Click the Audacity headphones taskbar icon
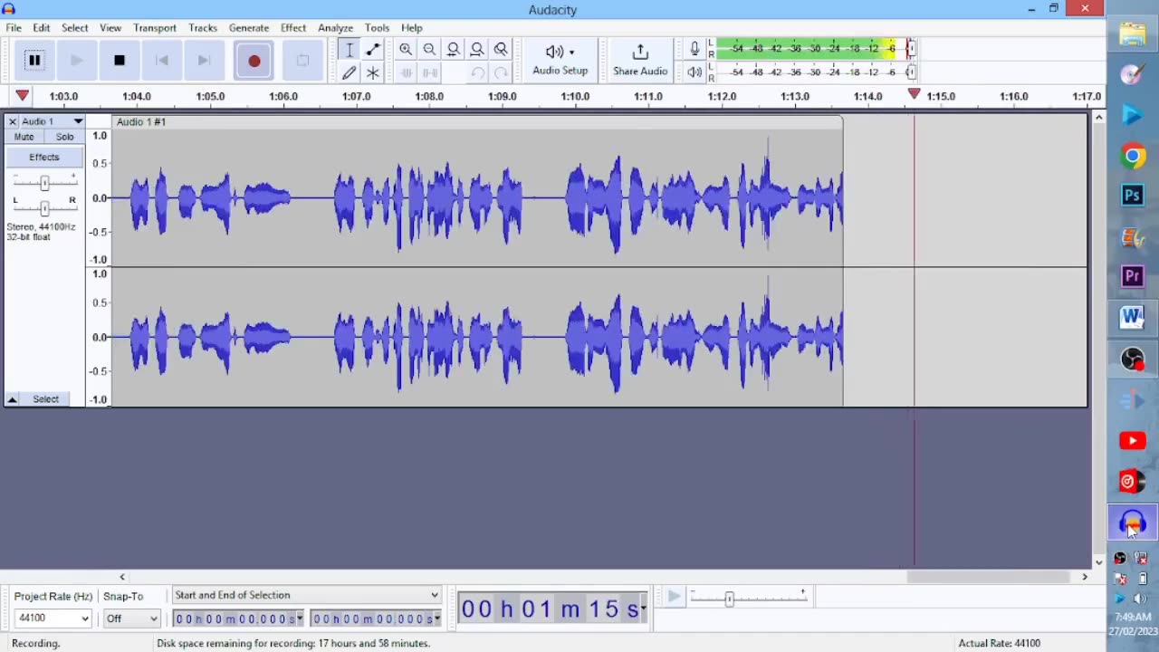The image size is (1159, 652). [x=1133, y=523]
